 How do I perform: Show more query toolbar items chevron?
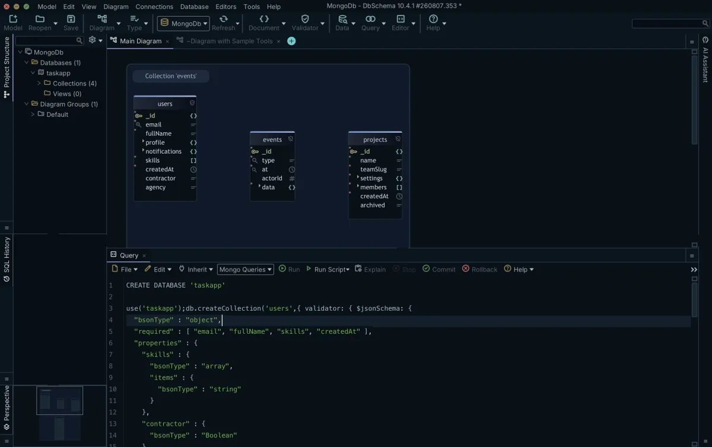(x=694, y=269)
